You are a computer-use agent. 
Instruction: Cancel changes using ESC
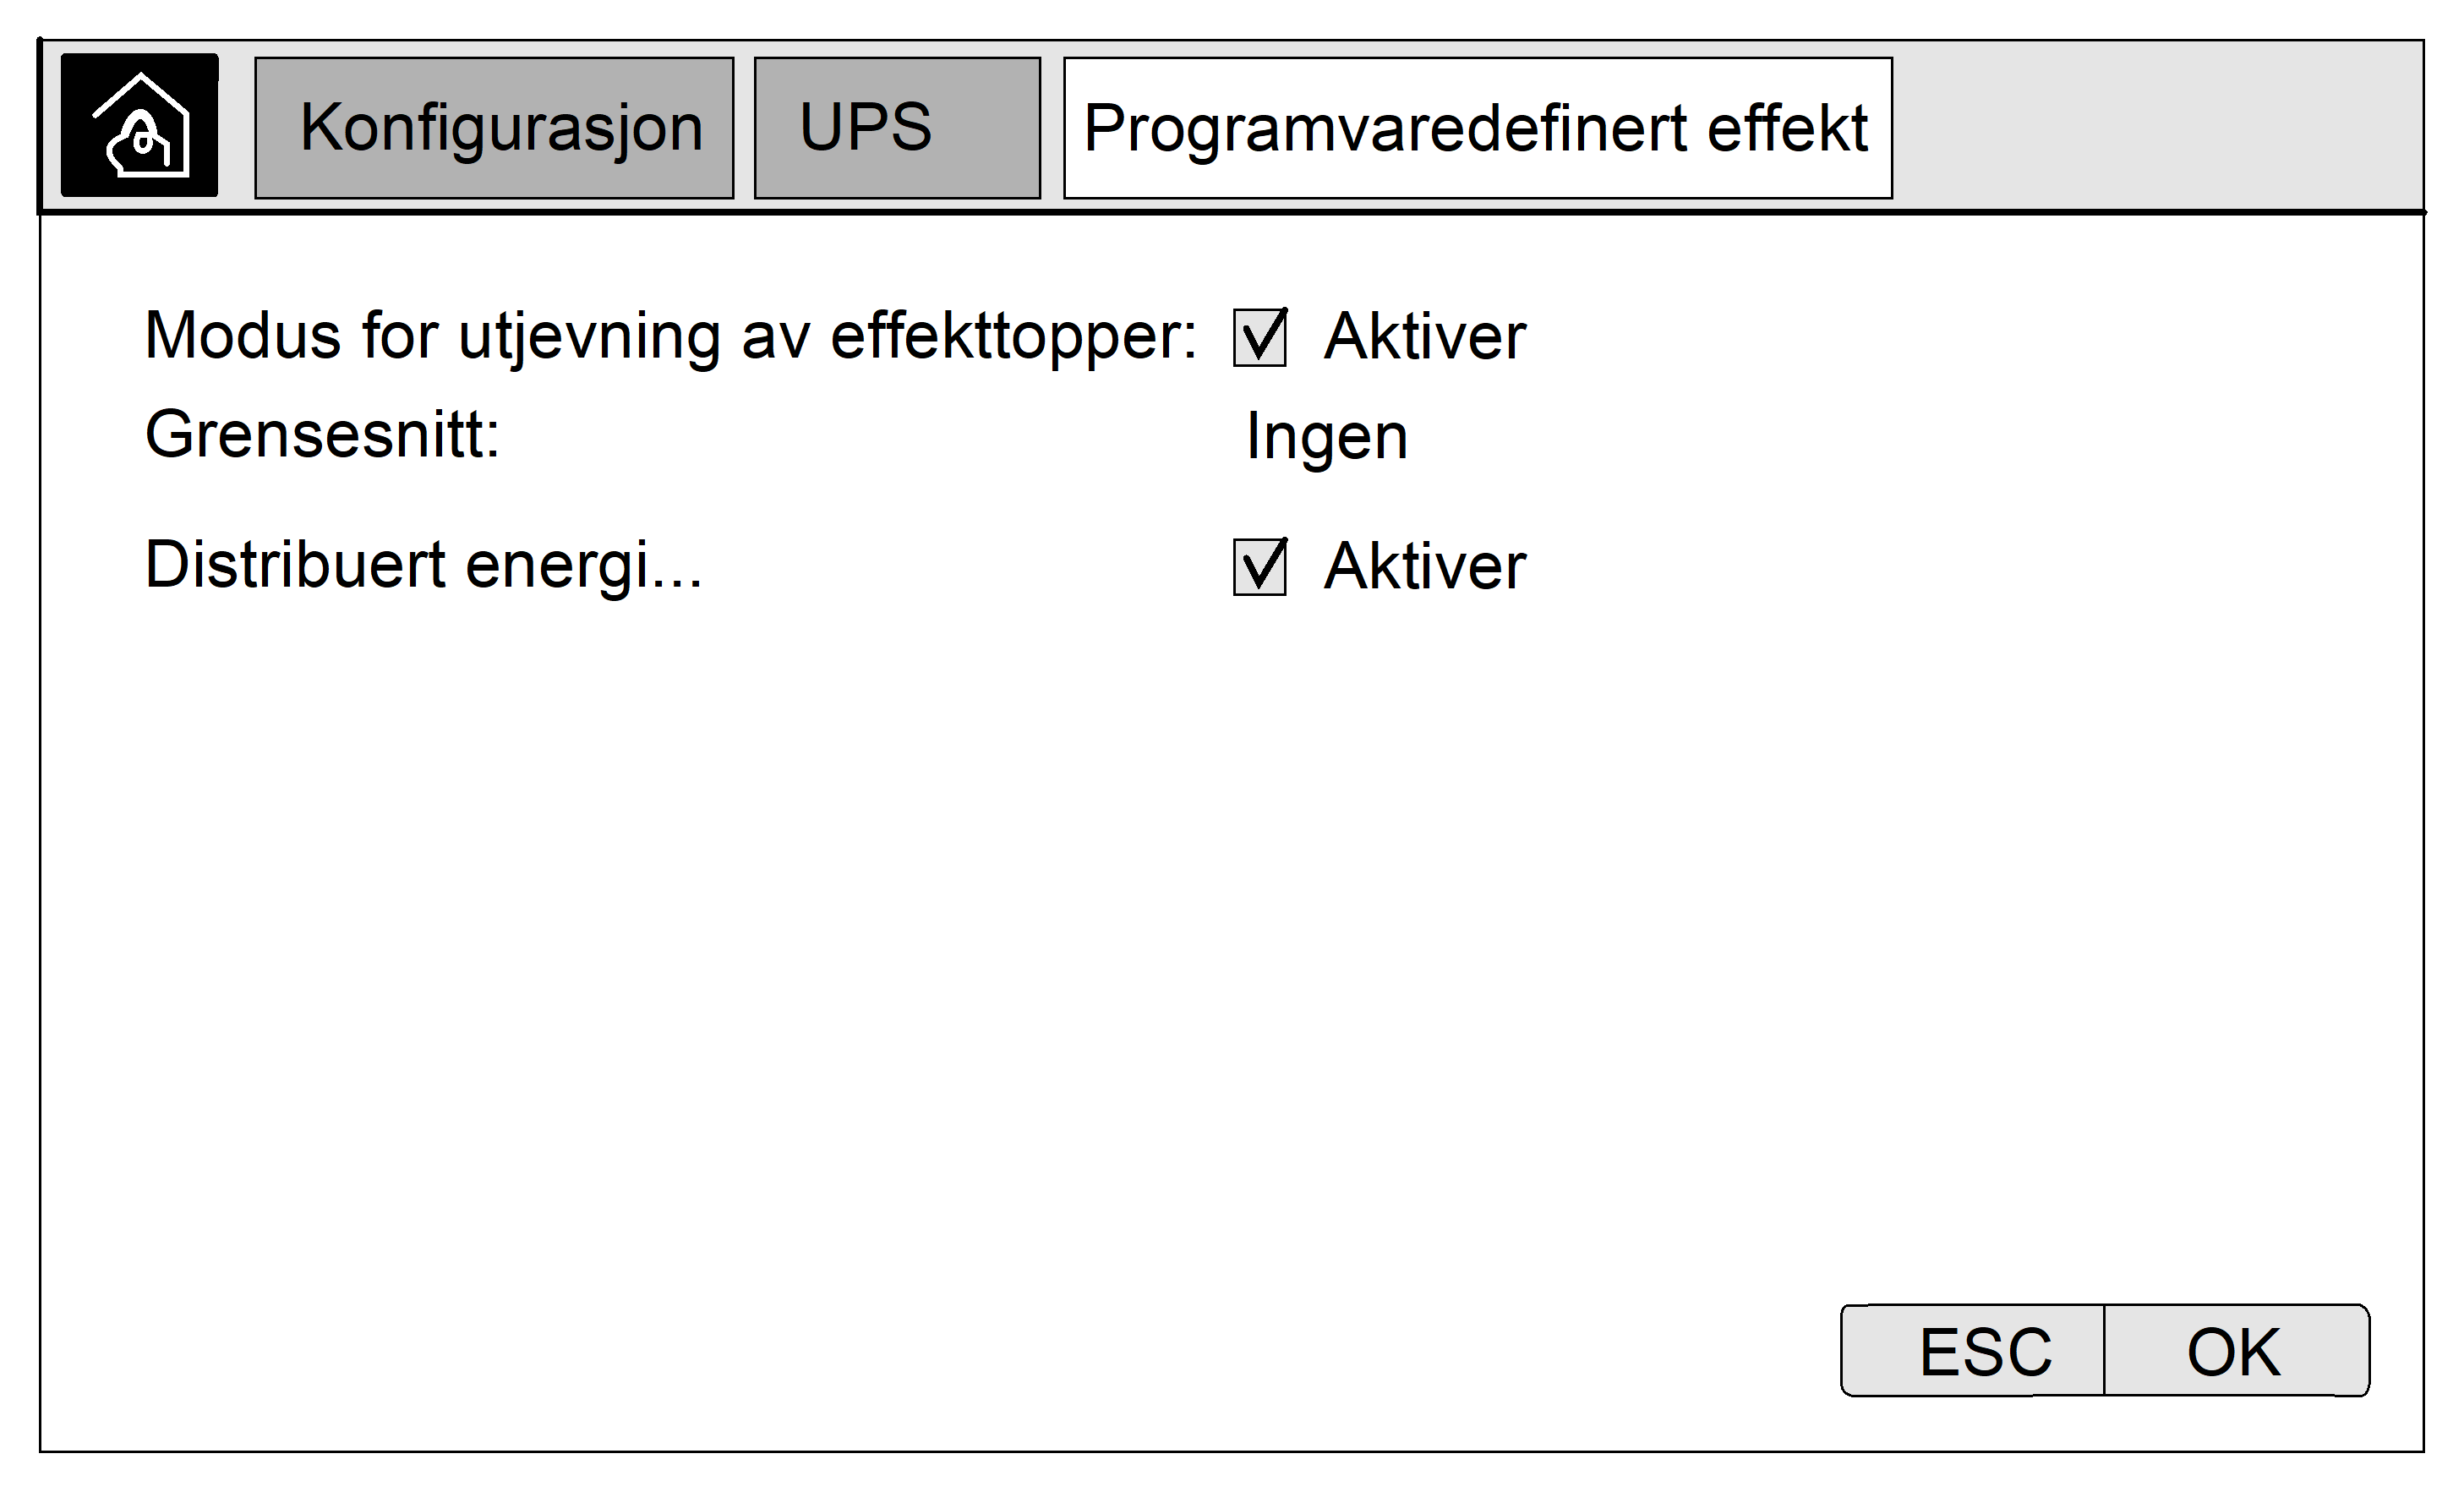click(1972, 1351)
